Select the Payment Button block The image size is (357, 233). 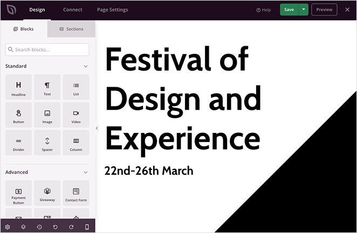pyautogui.click(x=18, y=193)
